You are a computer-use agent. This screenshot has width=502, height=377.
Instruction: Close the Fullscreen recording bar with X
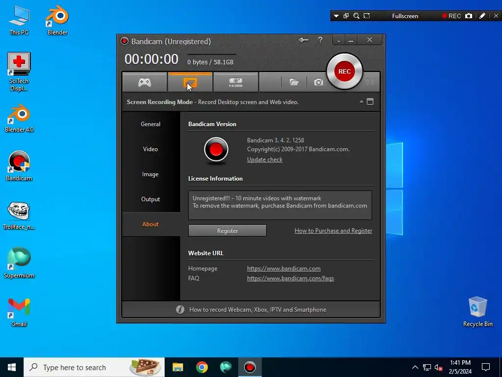click(x=496, y=16)
